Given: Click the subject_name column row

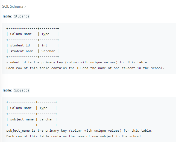Looking at the screenshot, I should [32, 119].
